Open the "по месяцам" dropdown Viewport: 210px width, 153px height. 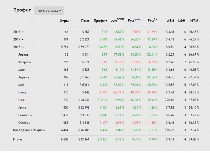coord(49,10)
